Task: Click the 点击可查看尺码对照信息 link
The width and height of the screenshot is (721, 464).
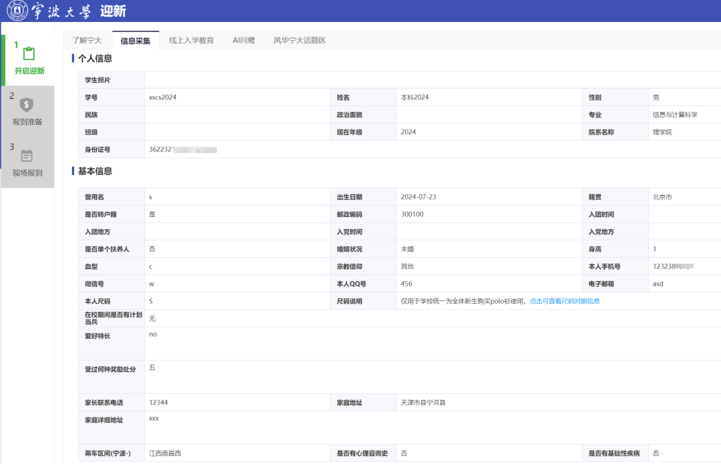Action: pyautogui.click(x=565, y=301)
